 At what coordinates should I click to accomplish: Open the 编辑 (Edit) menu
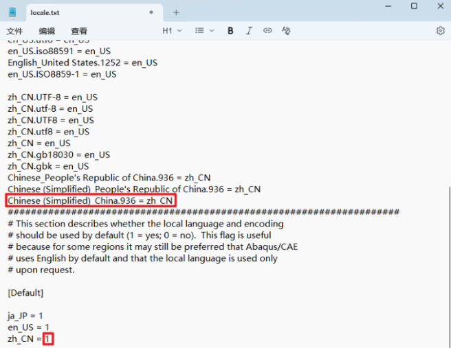pos(47,32)
